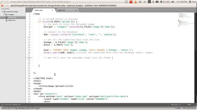Switch to the style.css tab
This screenshot has width=197, height=110.
tap(67, 10)
